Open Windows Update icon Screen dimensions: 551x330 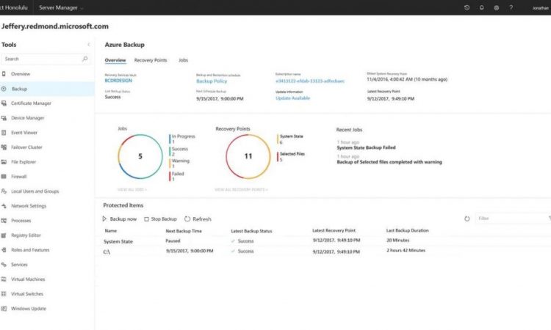(4, 309)
